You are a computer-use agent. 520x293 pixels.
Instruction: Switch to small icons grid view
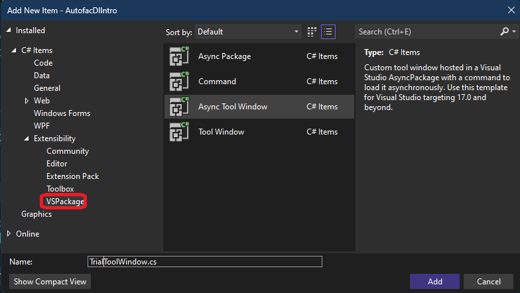(312, 32)
